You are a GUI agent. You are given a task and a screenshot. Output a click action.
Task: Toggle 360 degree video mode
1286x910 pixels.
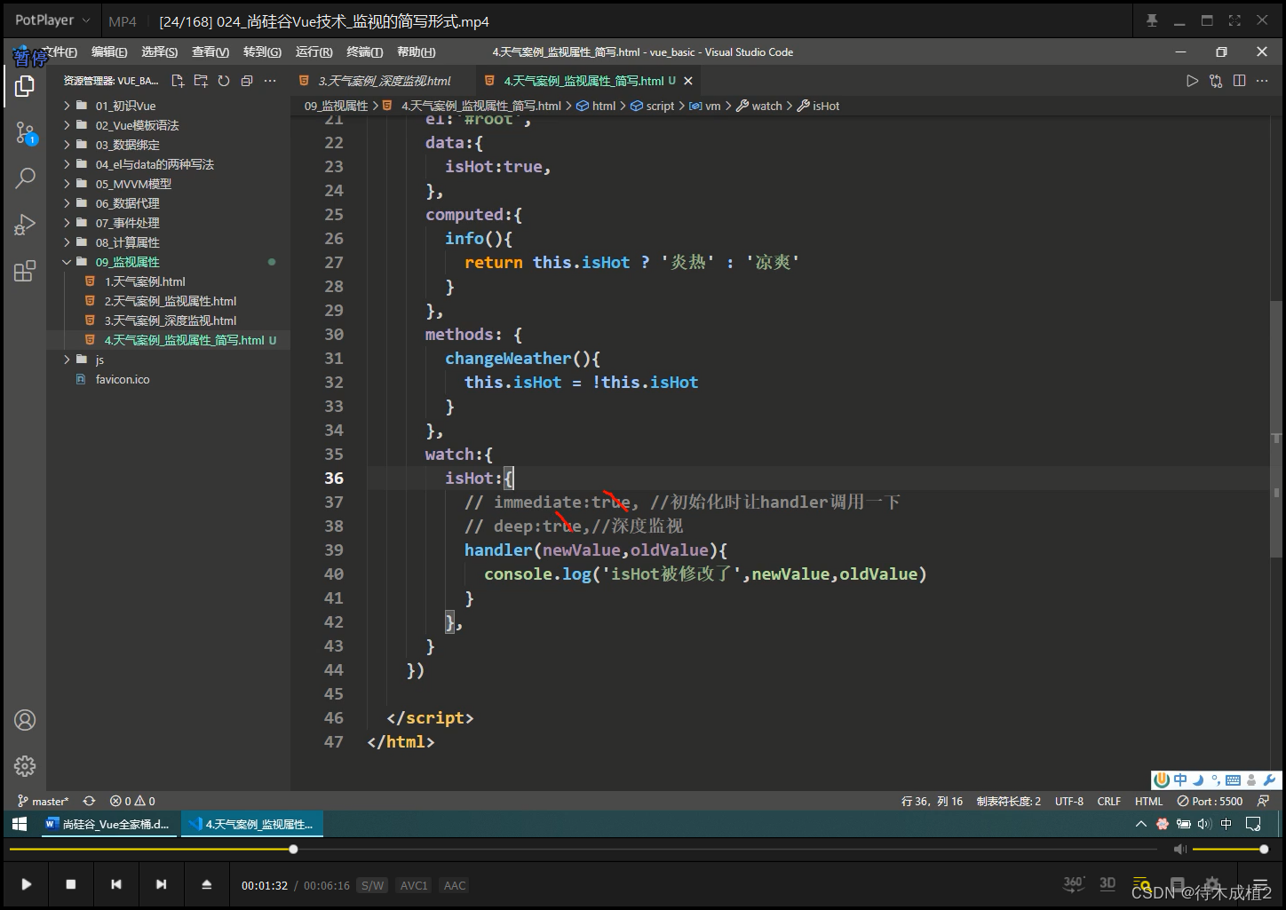pyautogui.click(x=1074, y=883)
